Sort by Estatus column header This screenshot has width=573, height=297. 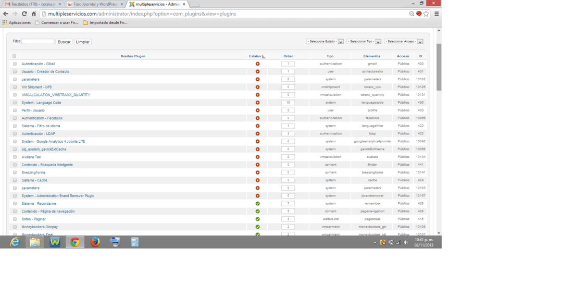255,56
